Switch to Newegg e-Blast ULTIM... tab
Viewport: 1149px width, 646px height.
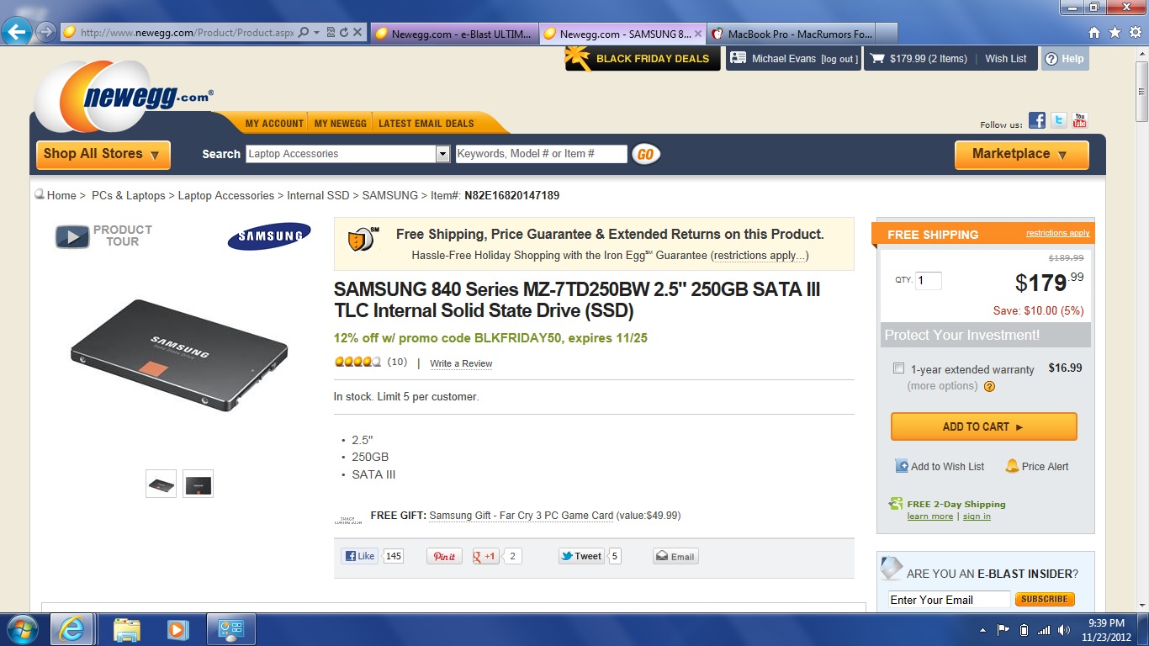coord(454,34)
